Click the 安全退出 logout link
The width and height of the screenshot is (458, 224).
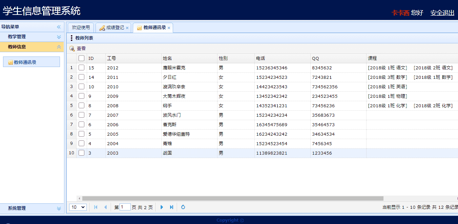pyautogui.click(x=442, y=13)
